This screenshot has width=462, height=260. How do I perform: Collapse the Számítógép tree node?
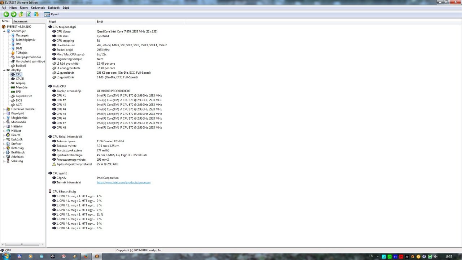tap(4, 31)
